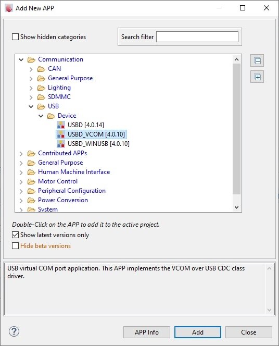Select USBD_VCOM [4.0.10] entry

coord(96,134)
